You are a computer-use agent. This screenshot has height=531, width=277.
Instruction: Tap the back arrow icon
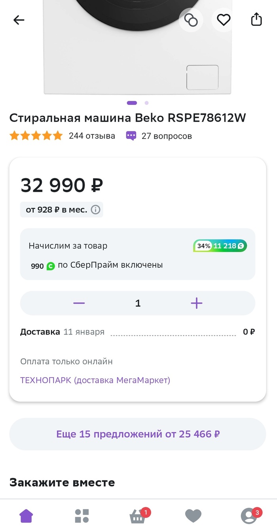(x=19, y=20)
